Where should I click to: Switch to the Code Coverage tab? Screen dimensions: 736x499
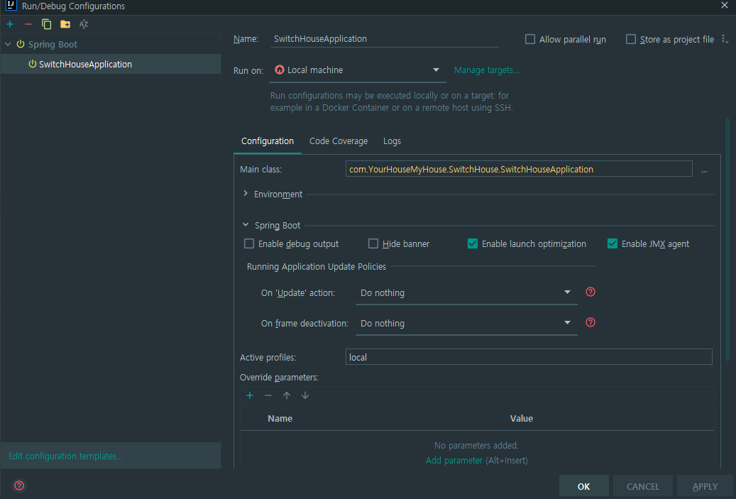click(339, 141)
